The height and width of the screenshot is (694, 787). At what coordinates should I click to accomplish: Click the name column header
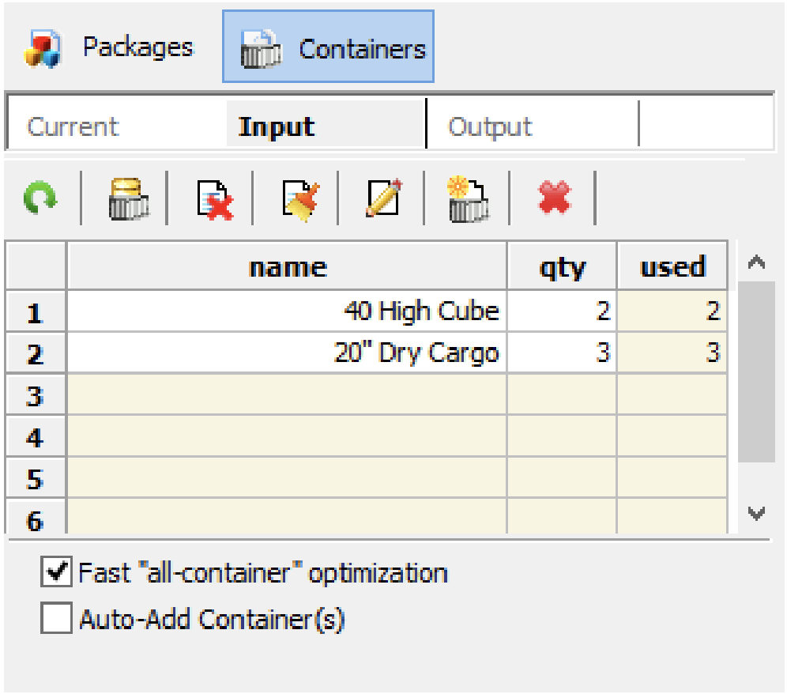(287, 268)
